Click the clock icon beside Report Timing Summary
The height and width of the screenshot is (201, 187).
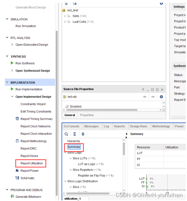(17, 118)
